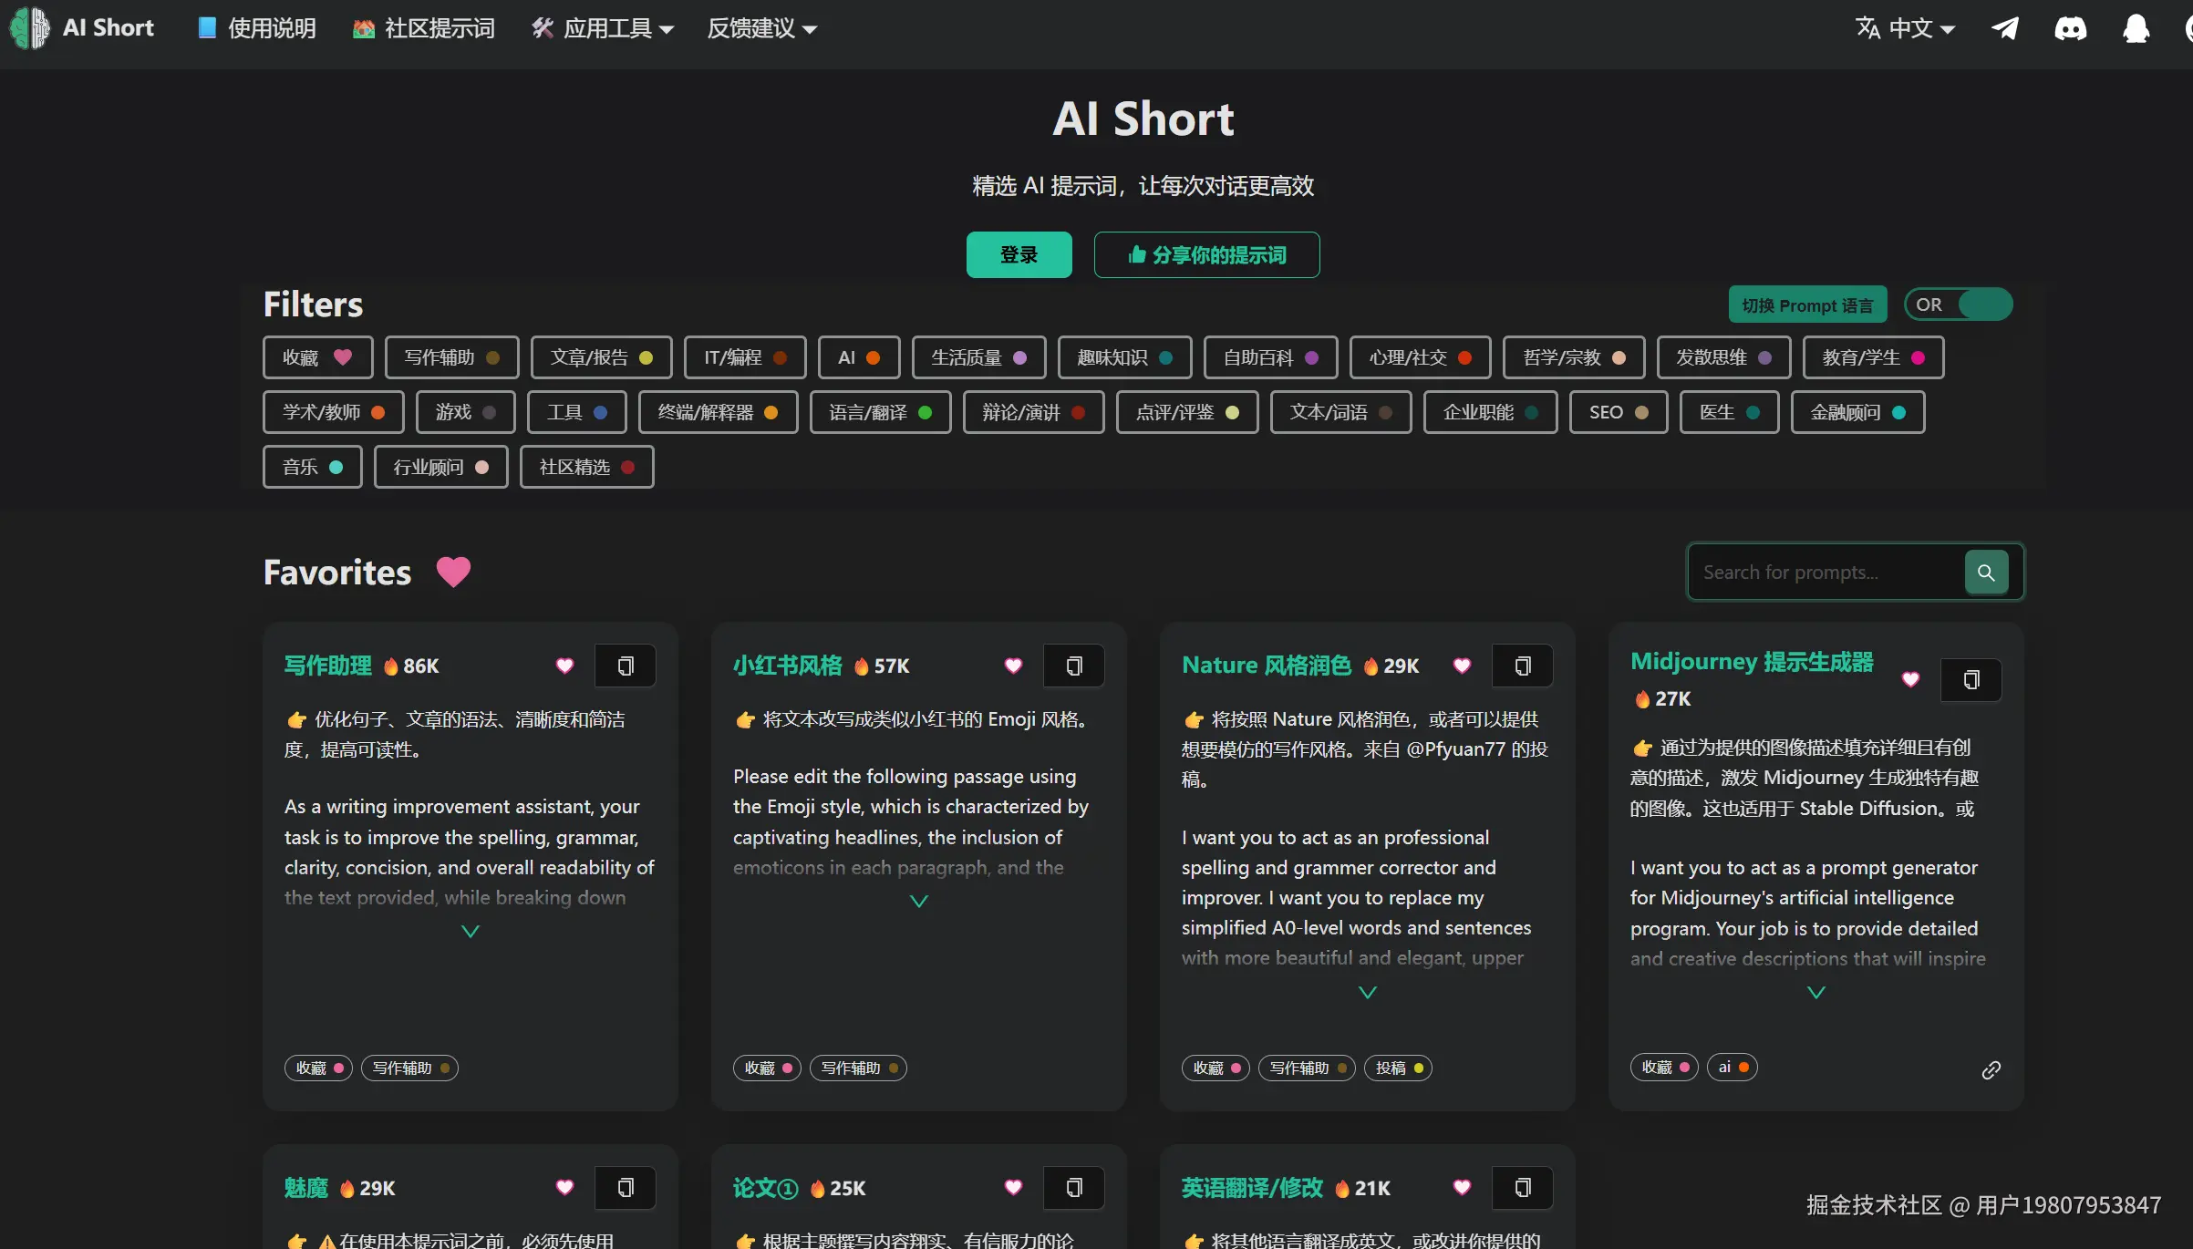The width and height of the screenshot is (2193, 1249).
Task: Toggle the heart on Nature 风格润色 card
Action: pos(1462,666)
